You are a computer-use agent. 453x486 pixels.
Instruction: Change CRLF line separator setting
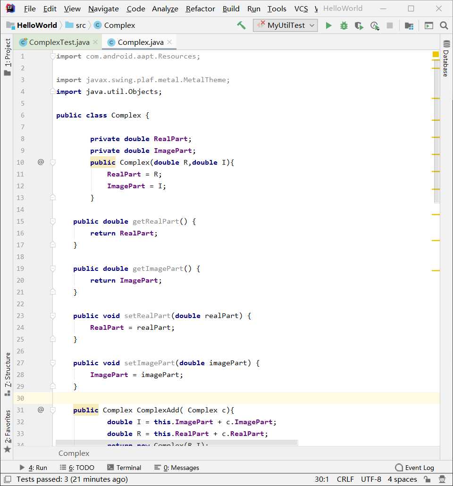pos(345,479)
